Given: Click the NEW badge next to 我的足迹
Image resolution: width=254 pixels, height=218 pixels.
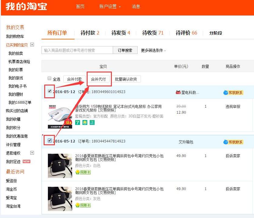Looking at the screenshot, I should [27, 162].
